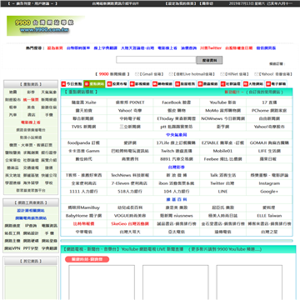Screen dimensions: 300x300
Task: Open the MoMo 富邦購物網 link
Action: [223, 111]
